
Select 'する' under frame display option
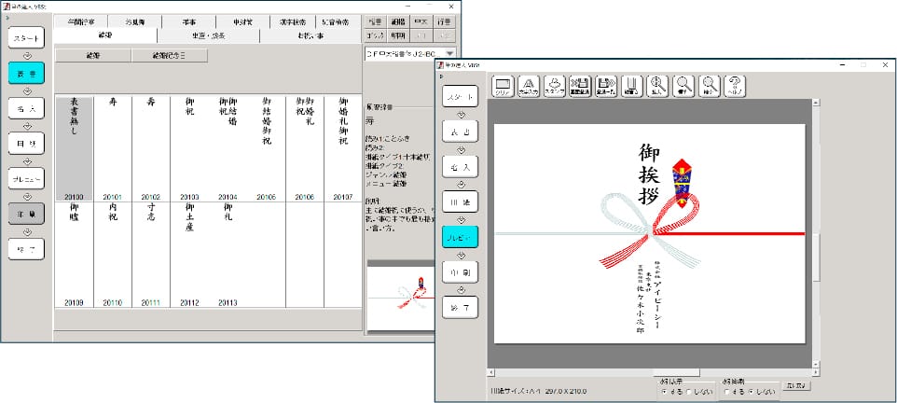[663, 392]
